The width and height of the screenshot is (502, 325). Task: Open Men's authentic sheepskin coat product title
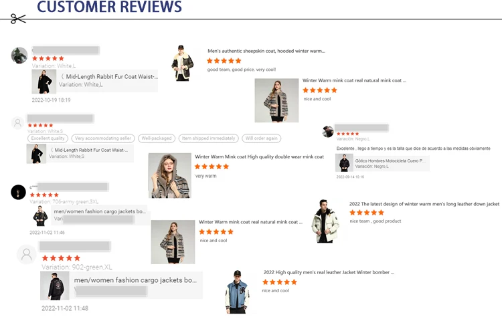coord(266,51)
